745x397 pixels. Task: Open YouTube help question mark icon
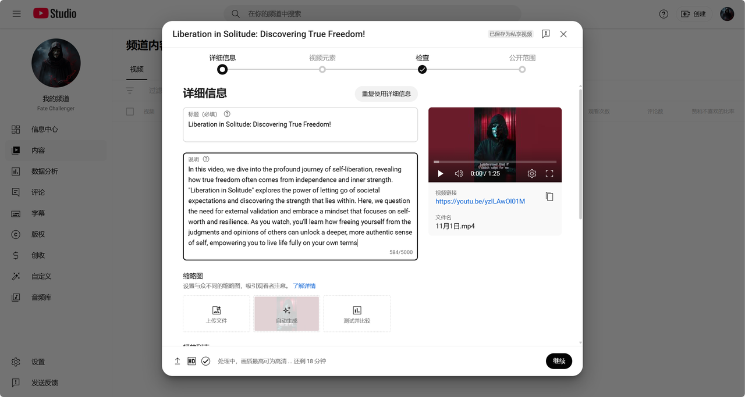664,14
